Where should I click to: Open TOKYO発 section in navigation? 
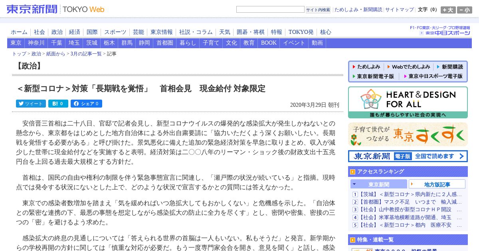[x=301, y=32]
